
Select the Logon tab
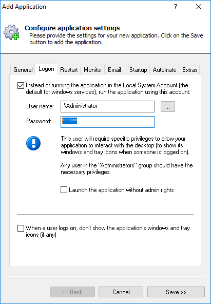click(x=46, y=69)
